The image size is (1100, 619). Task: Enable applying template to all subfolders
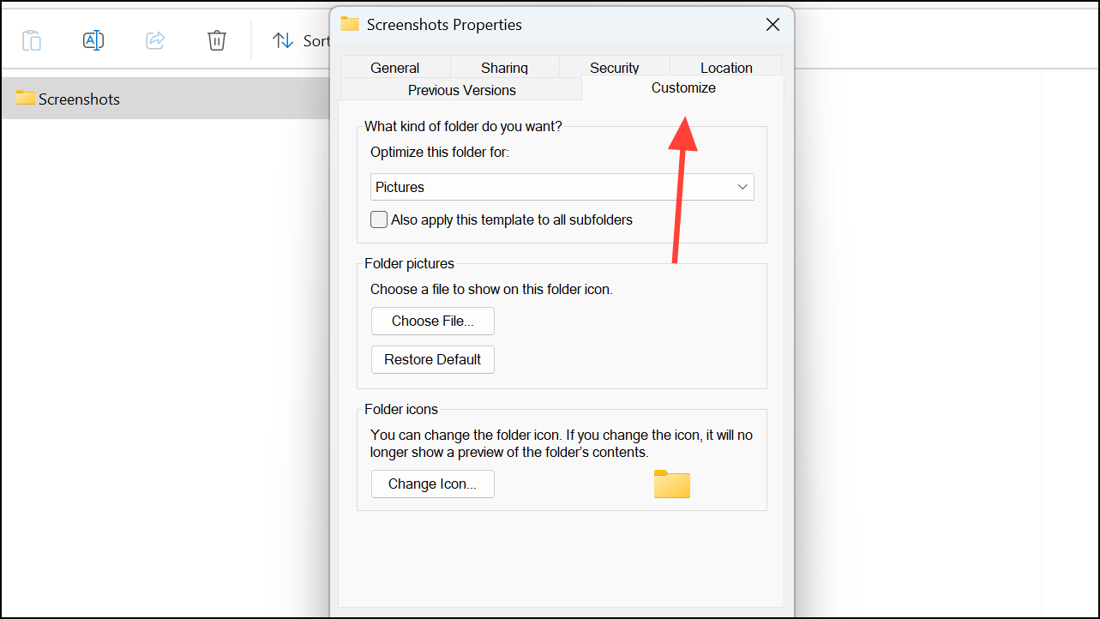tap(378, 219)
